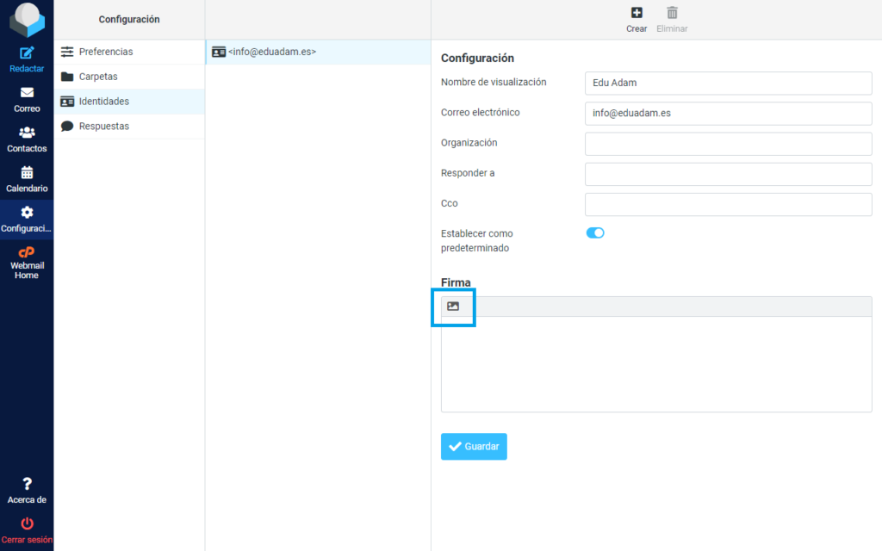Click the Guardar button
Screen dimensions: 882x551
point(474,447)
